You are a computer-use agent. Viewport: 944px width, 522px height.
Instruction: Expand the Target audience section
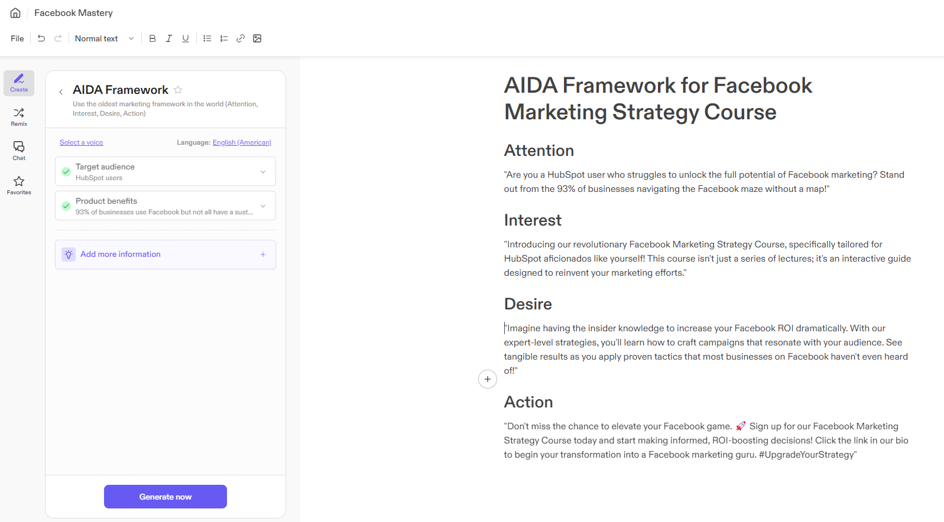(263, 172)
